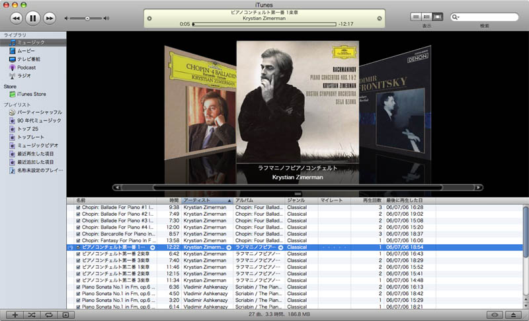Viewport: 529px width, 321px height.
Task: Open the iTunes Store in sidebar
Action: click(31, 94)
